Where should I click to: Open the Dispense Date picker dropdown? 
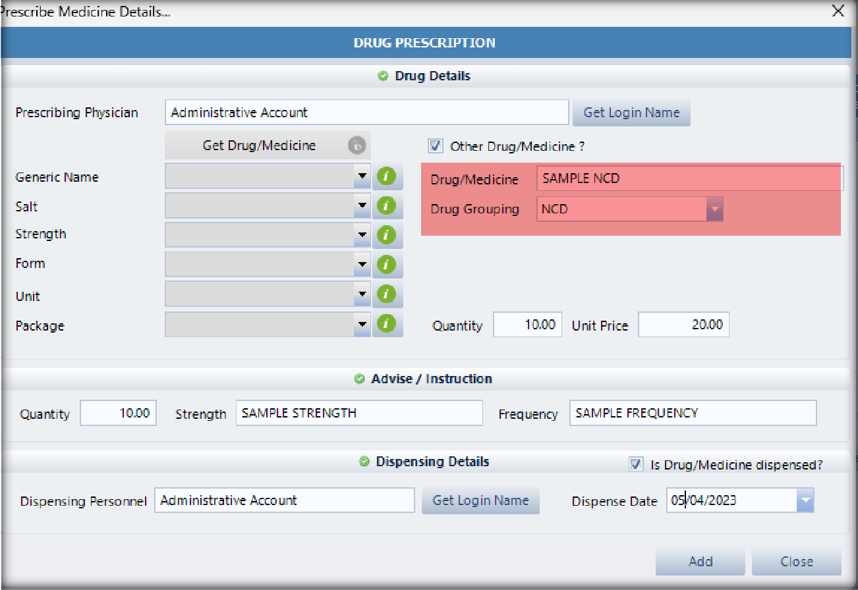pyautogui.click(x=805, y=501)
